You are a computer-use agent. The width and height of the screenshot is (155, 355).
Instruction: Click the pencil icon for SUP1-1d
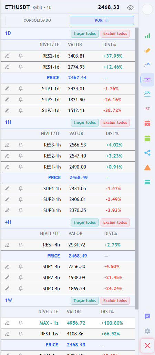pyautogui.click(x=7, y=89)
